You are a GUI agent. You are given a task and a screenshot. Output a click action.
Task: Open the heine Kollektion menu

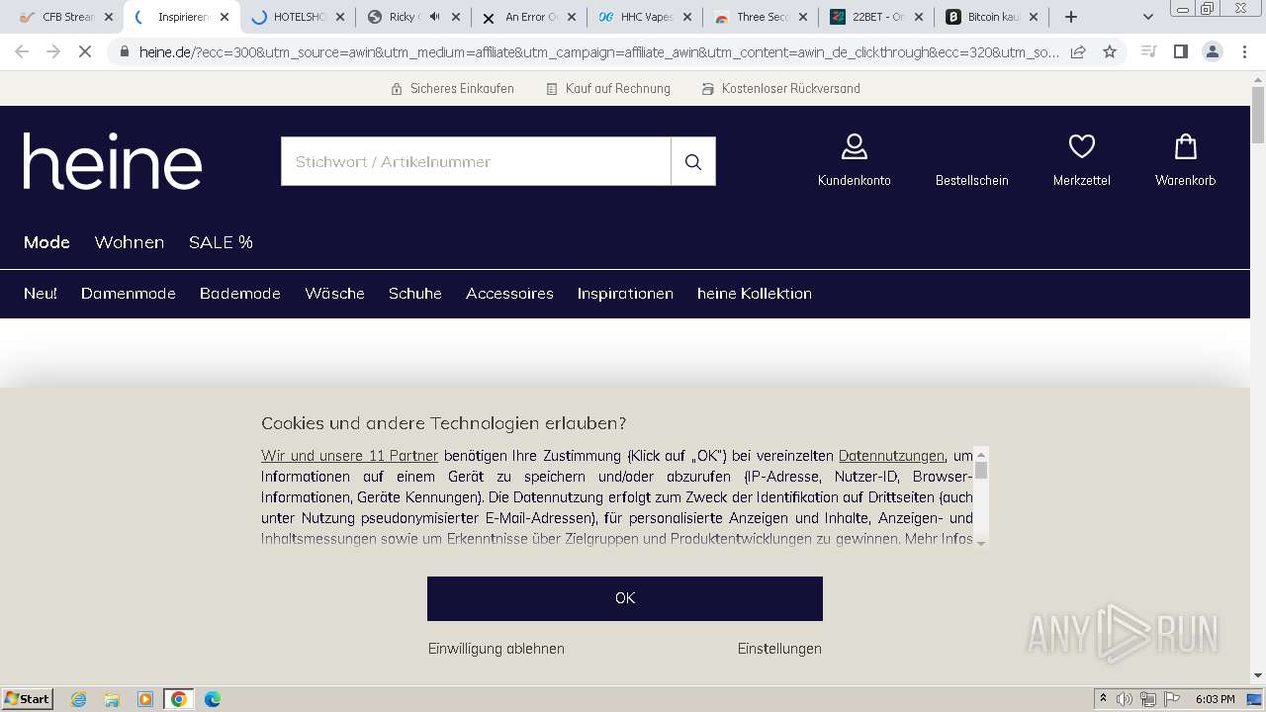pyautogui.click(x=755, y=294)
